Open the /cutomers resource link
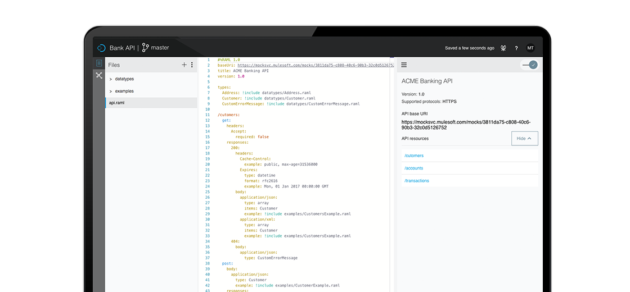The height and width of the screenshot is (292, 630). pyautogui.click(x=414, y=155)
